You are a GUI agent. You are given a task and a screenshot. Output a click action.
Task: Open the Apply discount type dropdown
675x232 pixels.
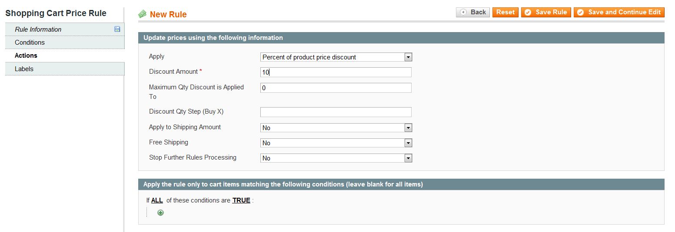336,57
